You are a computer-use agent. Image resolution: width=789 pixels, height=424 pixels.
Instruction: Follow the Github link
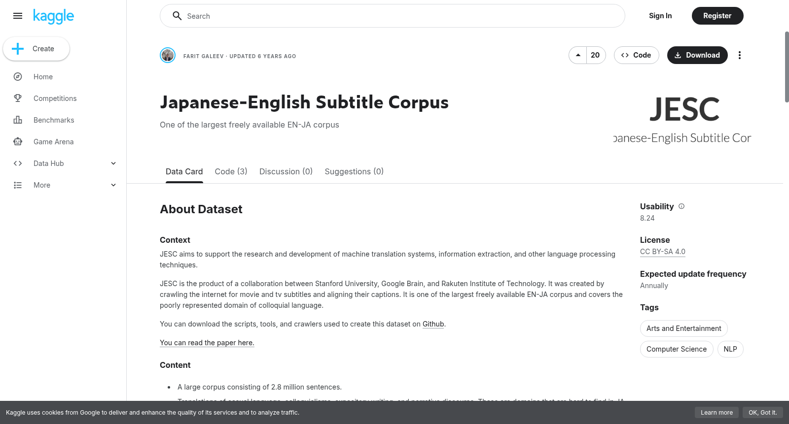coord(433,324)
